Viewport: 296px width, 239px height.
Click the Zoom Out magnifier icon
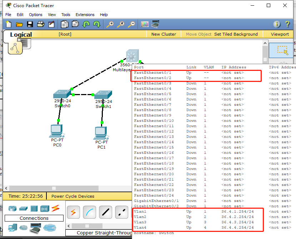[x=132, y=24]
